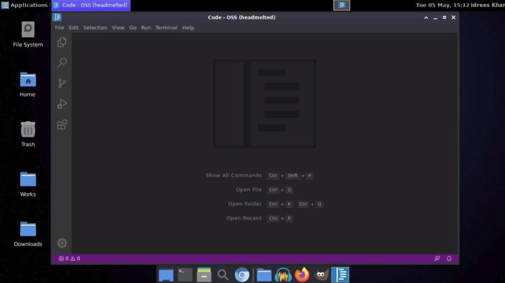Open the Run menu
505x283 pixels.
146,28
